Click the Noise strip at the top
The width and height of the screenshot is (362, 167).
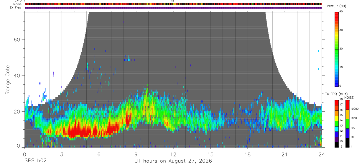(173, 4)
